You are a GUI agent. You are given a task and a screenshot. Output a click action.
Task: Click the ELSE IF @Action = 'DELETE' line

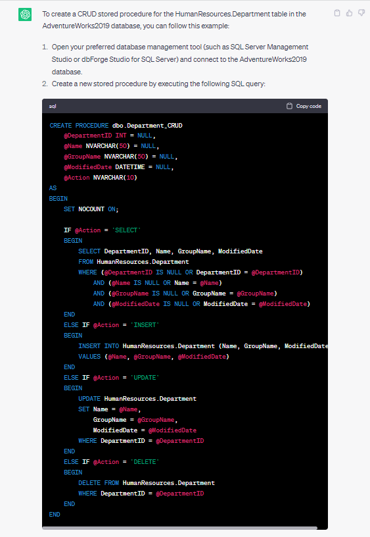112,462
